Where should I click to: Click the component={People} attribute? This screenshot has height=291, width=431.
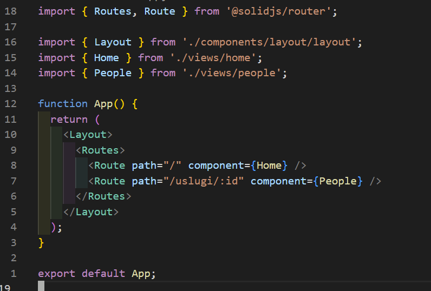click(306, 181)
